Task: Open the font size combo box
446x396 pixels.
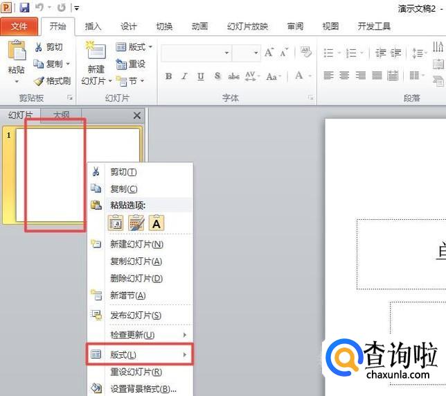Action: (x=247, y=53)
